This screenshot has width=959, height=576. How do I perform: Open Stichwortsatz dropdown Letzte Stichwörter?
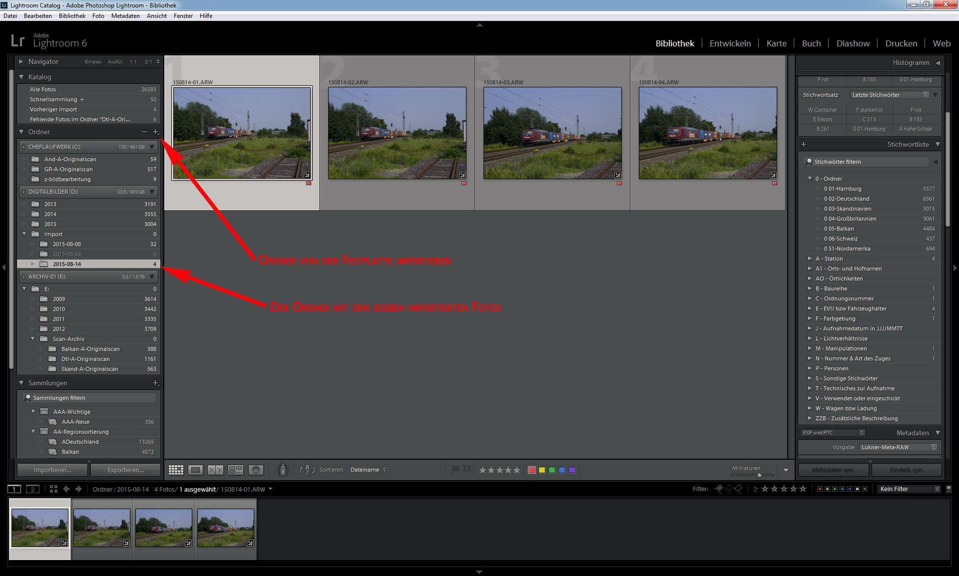tap(890, 95)
